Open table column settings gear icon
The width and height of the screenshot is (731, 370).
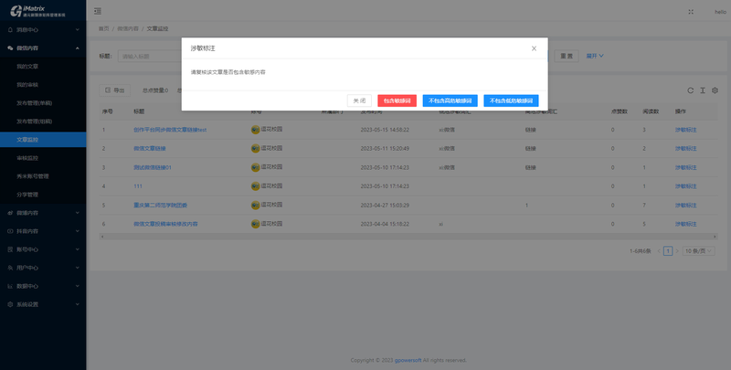coord(715,90)
